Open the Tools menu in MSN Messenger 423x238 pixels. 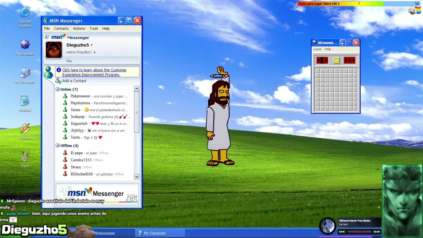tap(94, 28)
